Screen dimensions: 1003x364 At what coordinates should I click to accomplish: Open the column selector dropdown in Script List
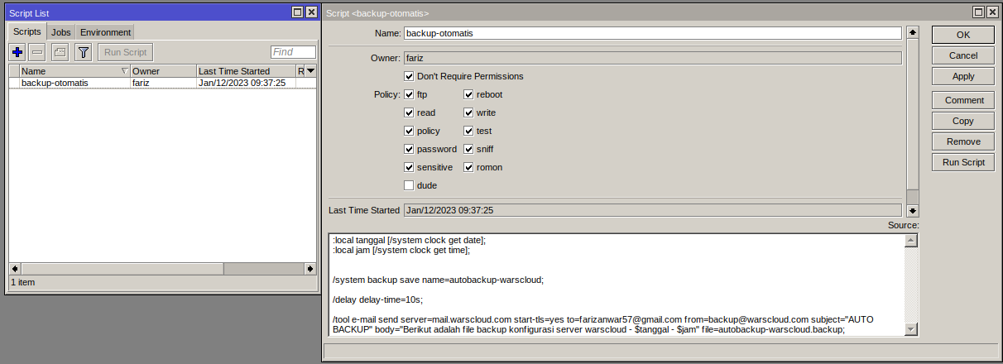(310, 71)
